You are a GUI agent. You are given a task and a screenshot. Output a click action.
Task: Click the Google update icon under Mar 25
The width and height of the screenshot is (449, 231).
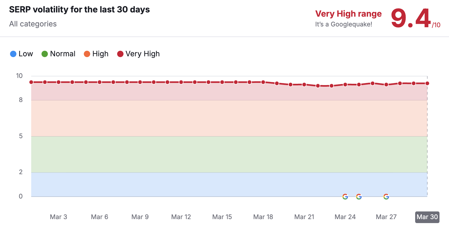359,197
